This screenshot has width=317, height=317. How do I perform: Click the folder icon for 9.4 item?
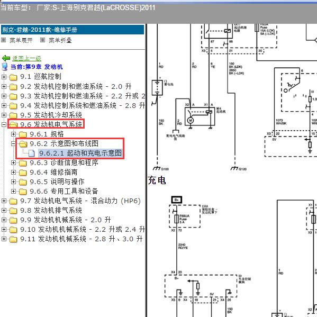point(13,106)
